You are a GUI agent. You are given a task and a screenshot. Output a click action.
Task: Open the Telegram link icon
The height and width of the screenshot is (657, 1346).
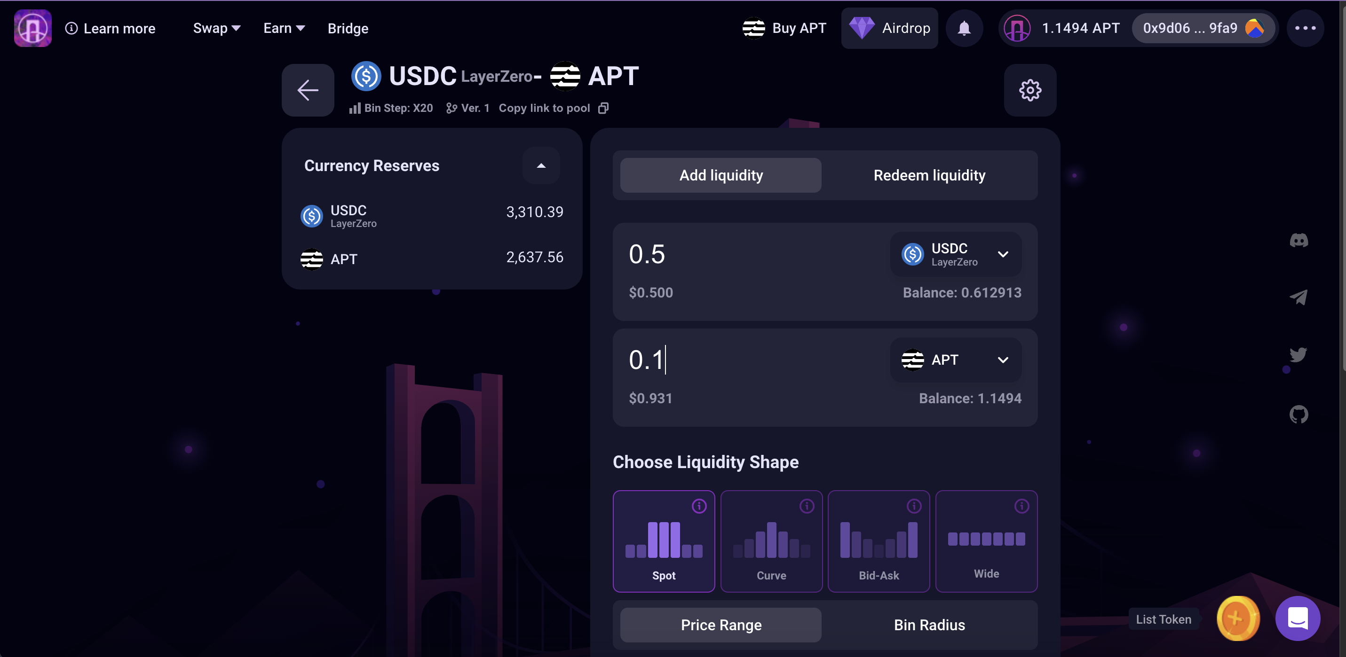coord(1298,297)
